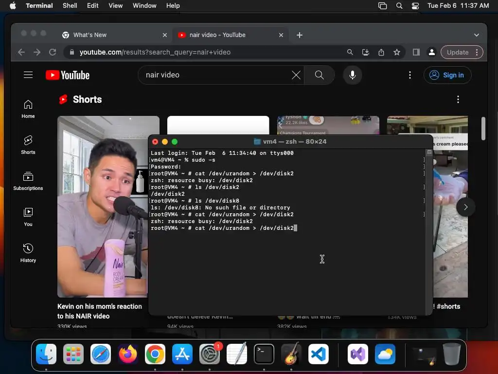Open the View menu
Screen dimensions: 498x374
pos(116,5)
